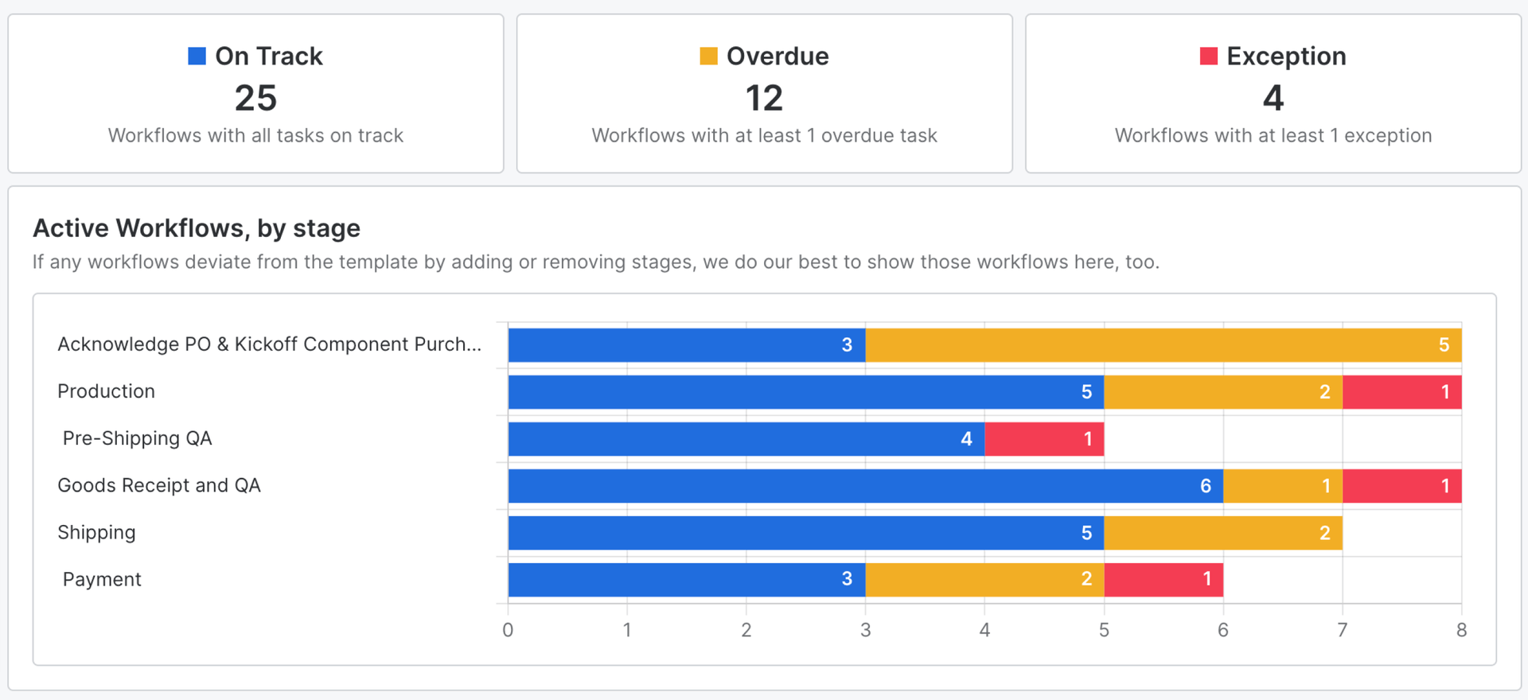This screenshot has height=700, width=1528.
Task: Select the Acknowledge PO & Kickoff stage label
Action: pos(269,344)
